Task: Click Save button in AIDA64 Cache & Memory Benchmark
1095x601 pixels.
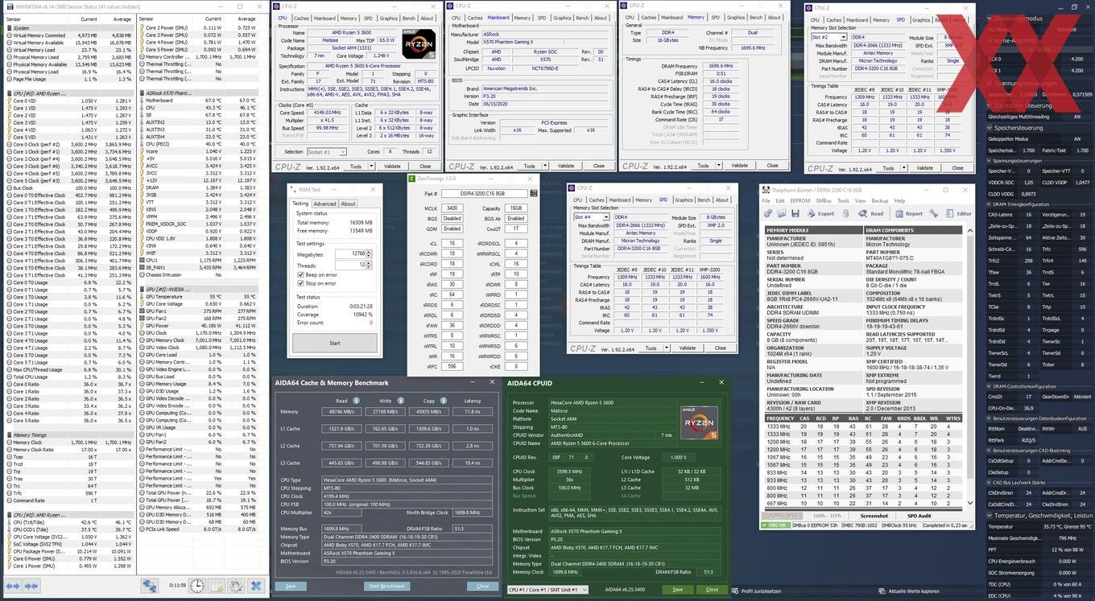Action: click(x=291, y=586)
